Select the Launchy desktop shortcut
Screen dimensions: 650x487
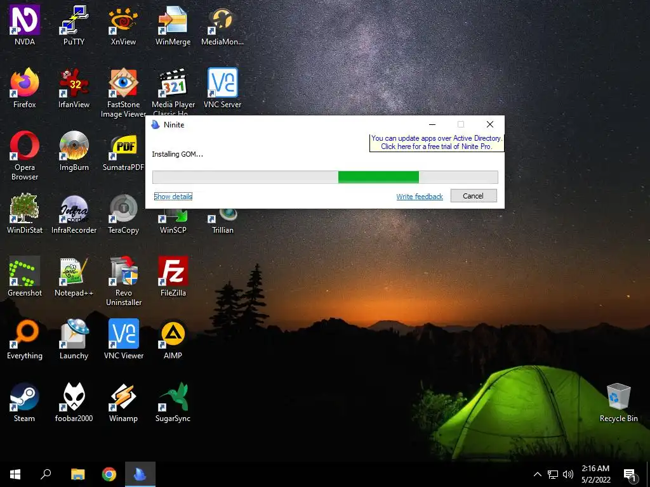click(x=74, y=339)
